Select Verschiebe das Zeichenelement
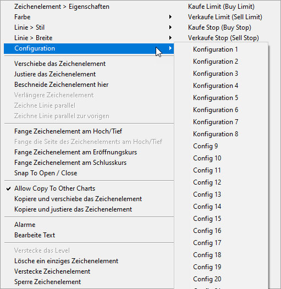 coord(89,64)
